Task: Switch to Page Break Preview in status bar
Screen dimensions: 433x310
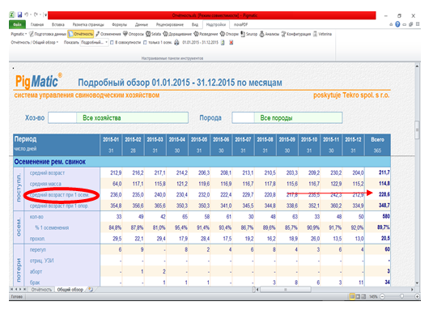Action: (x=363, y=296)
